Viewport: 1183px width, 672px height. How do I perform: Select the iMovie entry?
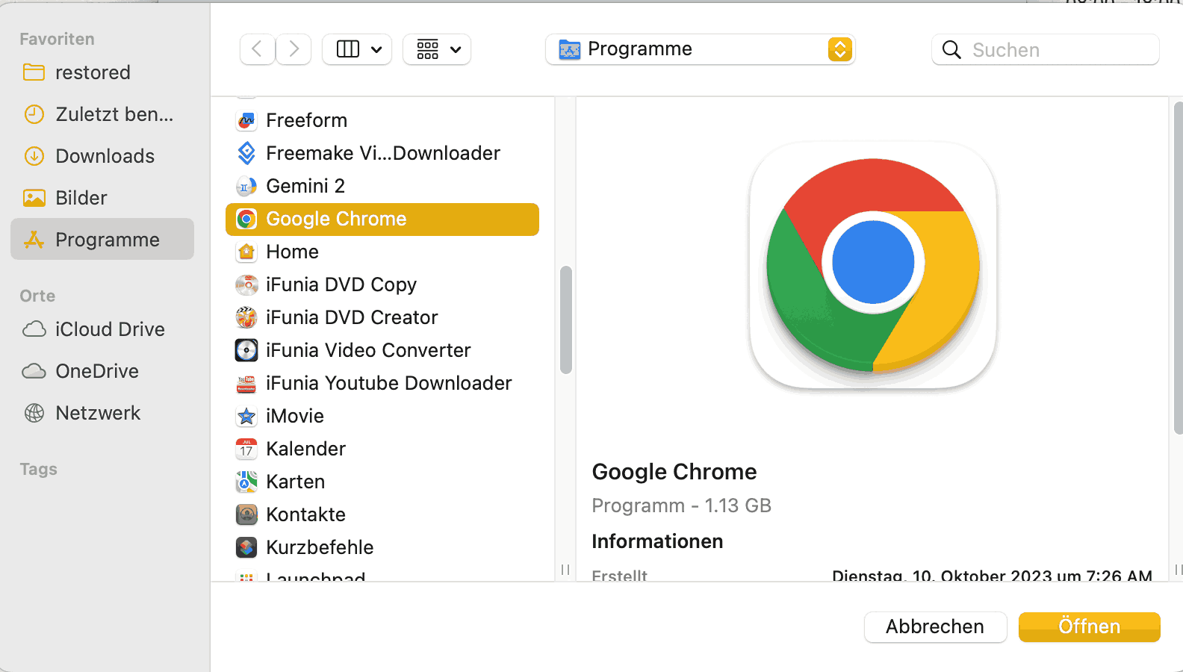click(x=382, y=416)
